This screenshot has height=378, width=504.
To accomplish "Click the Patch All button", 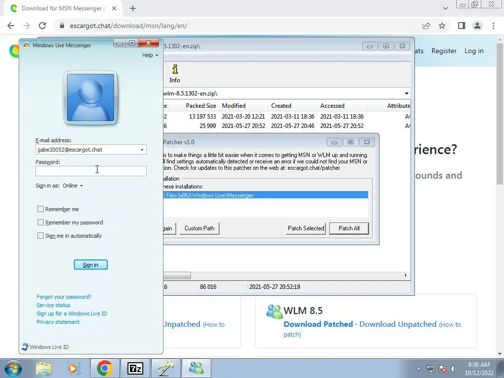I will click(x=349, y=228).
